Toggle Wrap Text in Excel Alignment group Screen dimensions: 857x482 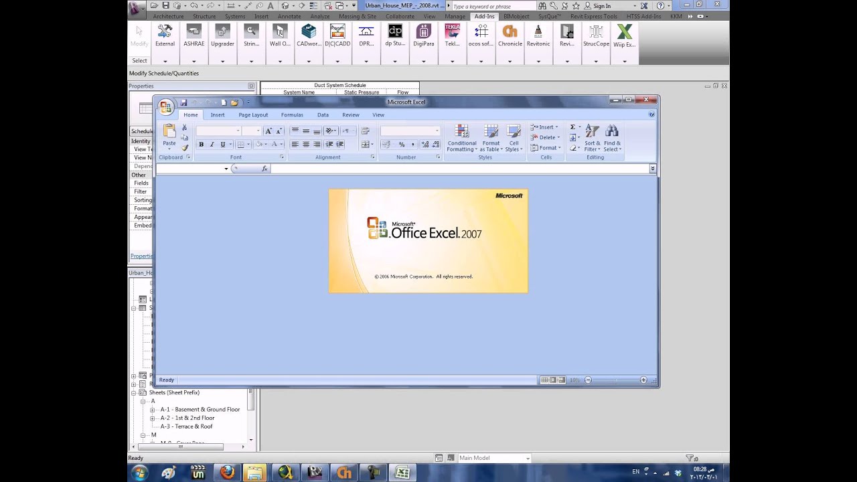point(366,131)
